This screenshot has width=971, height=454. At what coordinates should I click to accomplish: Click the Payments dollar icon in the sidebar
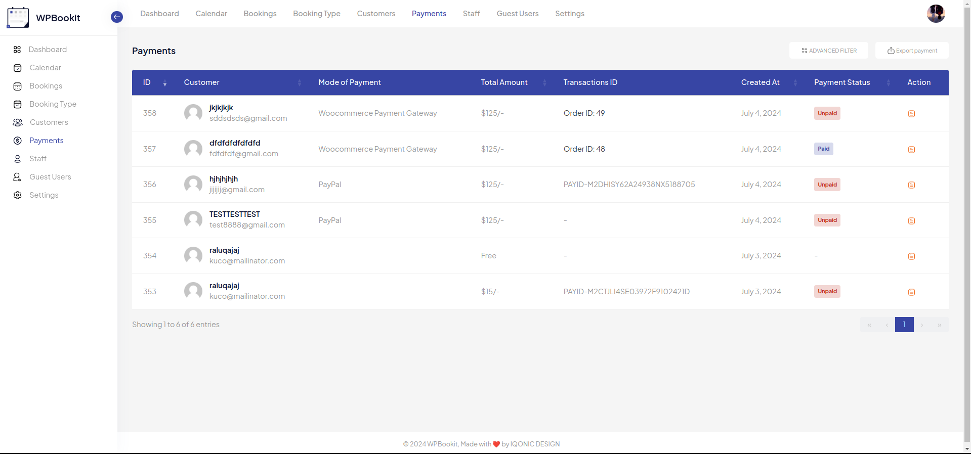17,141
